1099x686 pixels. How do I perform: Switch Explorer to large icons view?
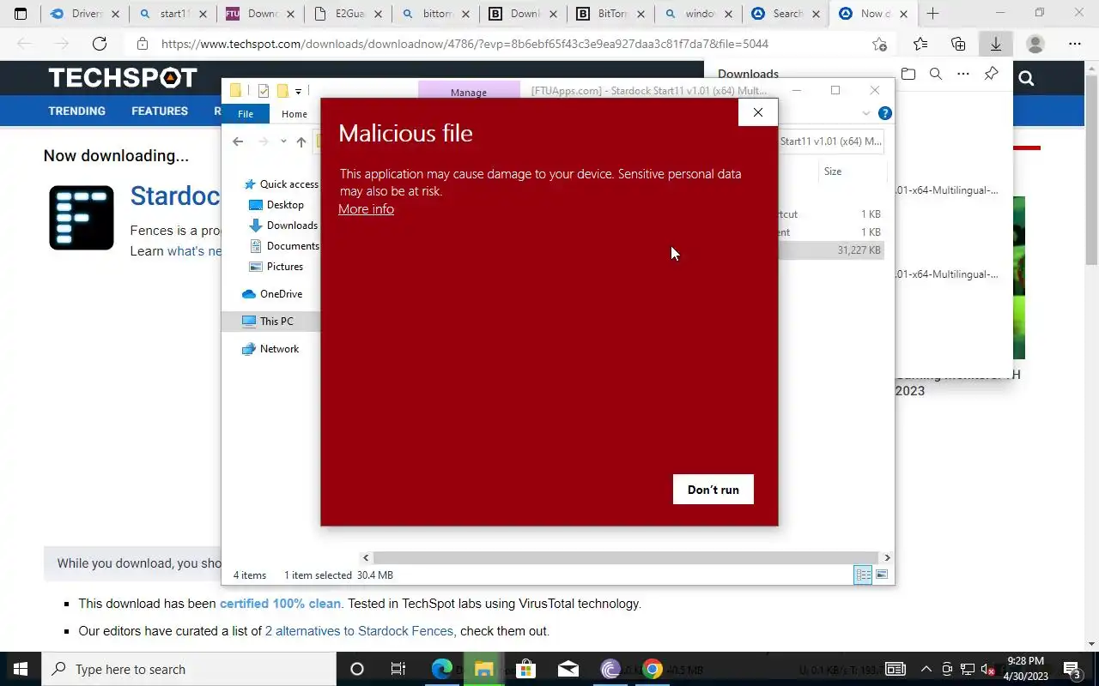pos(882,575)
